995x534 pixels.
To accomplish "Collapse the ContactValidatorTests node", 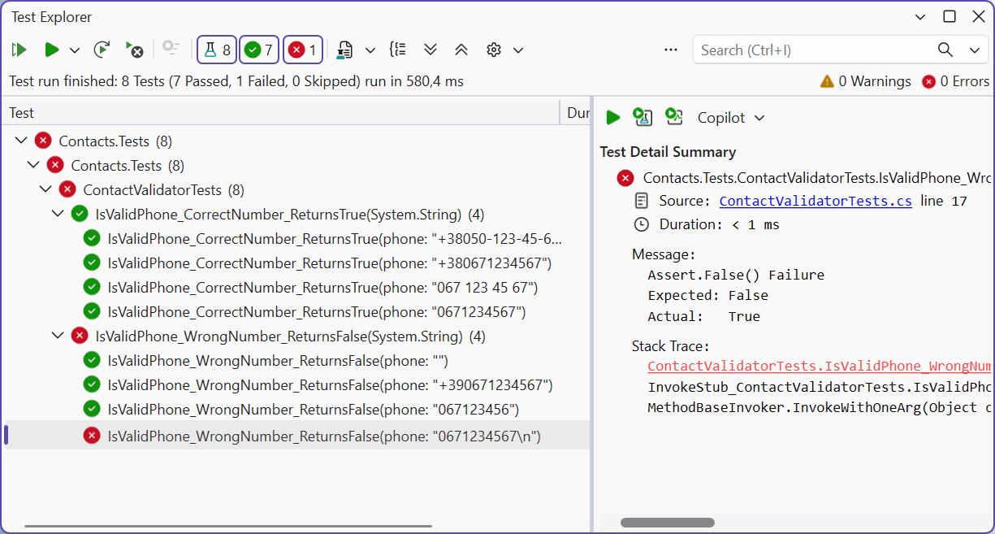I will [45, 190].
